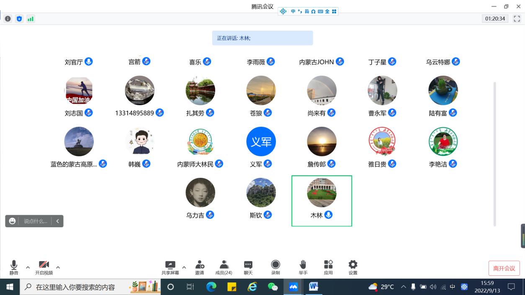Check the green network signal icon
525x295 pixels.
click(31, 19)
